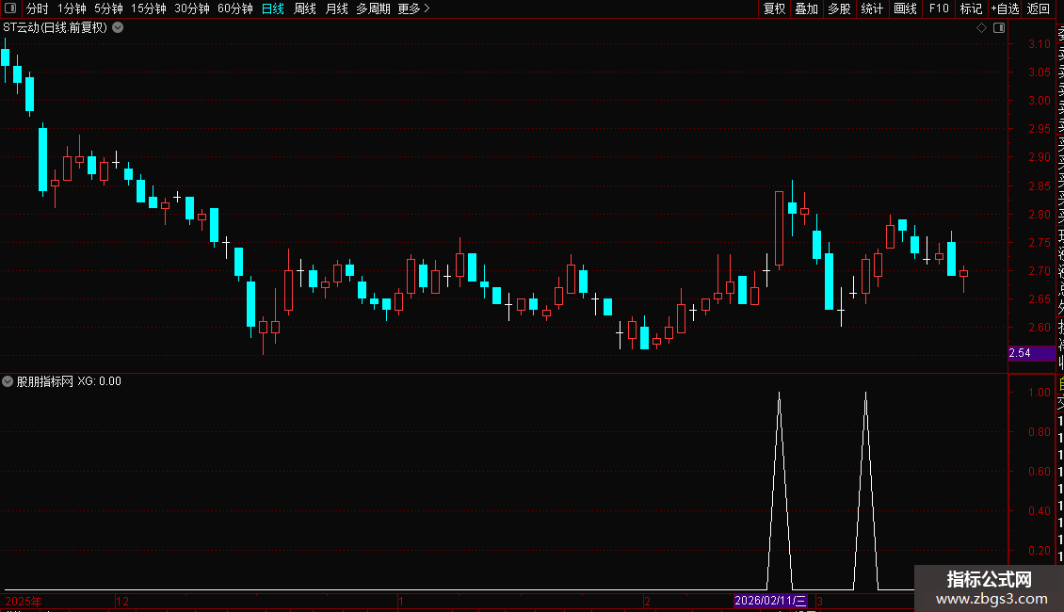Add stock via +自选 button
The width and height of the screenshot is (1064, 612).
(1005, 8)
